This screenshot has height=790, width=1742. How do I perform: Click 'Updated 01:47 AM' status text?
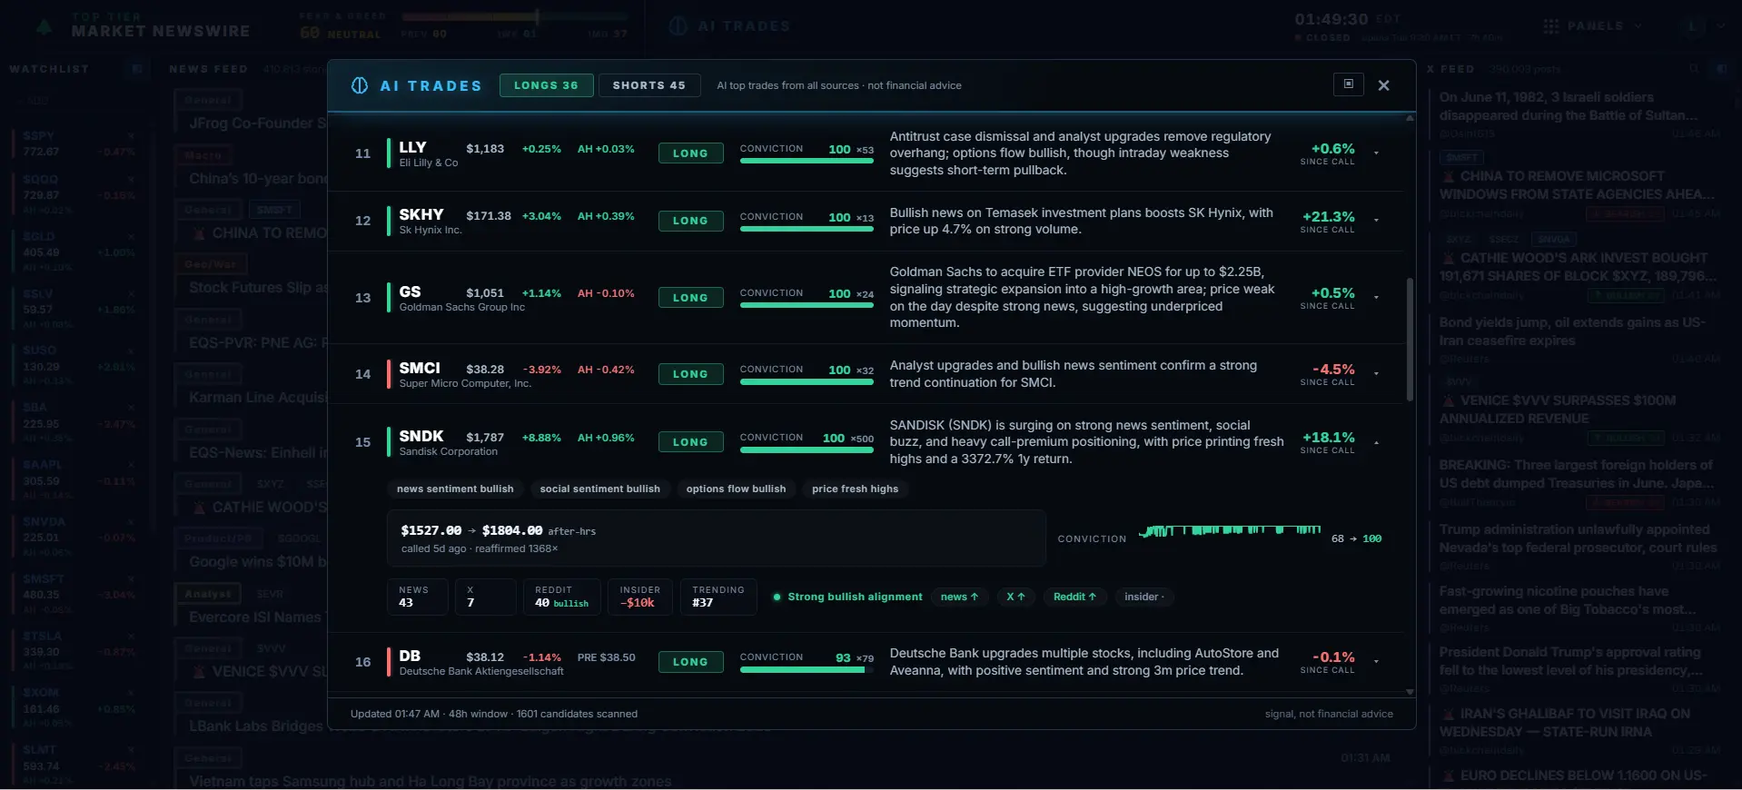395,714
